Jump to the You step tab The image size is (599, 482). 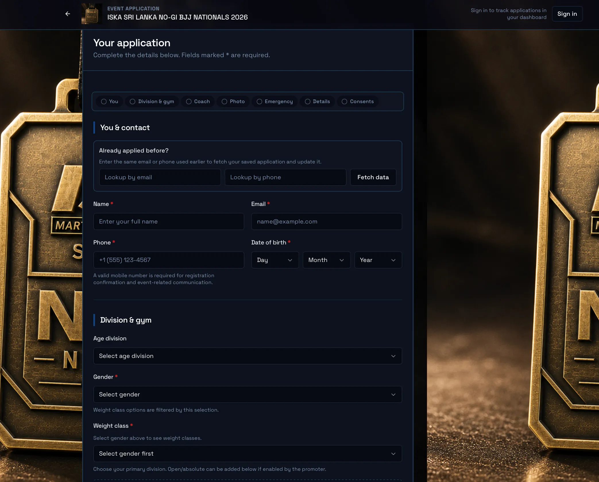(x=109, y=101)
